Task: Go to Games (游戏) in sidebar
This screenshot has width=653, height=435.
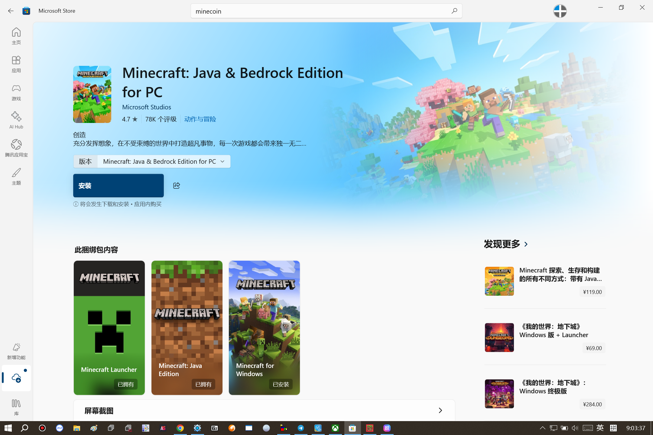Action: coord(16,92)
